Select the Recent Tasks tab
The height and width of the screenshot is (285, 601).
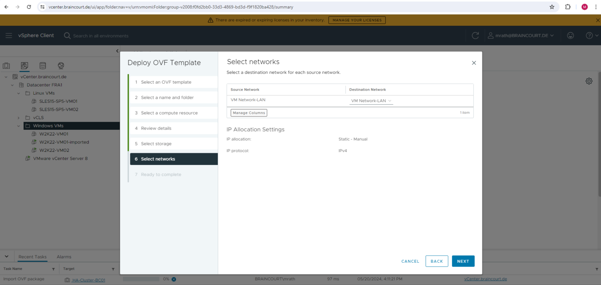pyautogui.click(x=32, y=256)
